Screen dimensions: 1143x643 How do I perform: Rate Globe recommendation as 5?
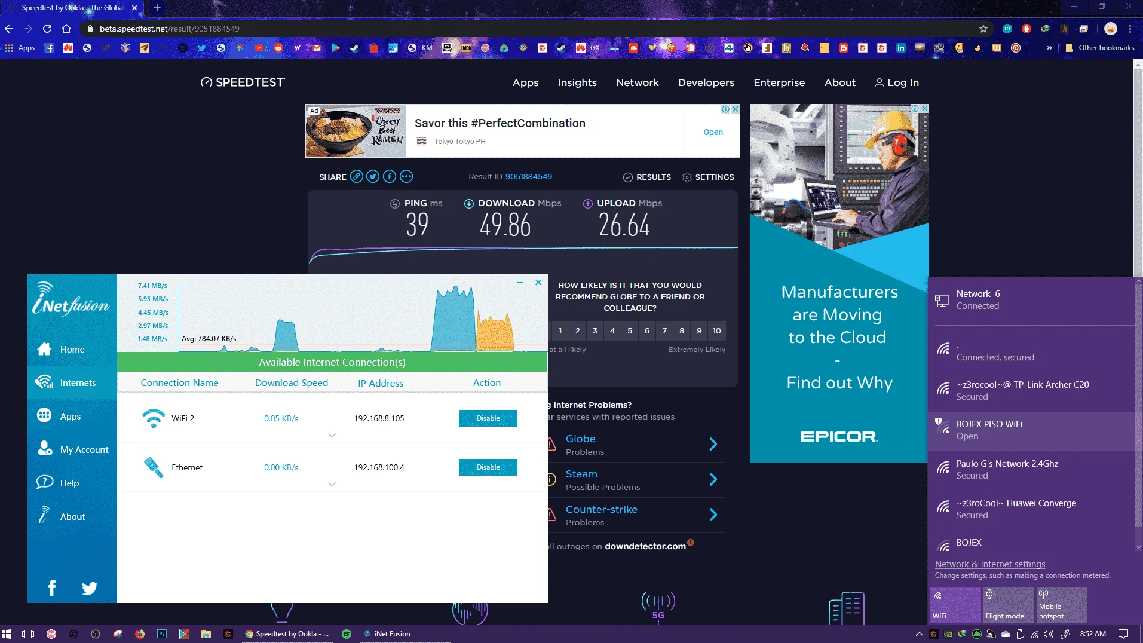pos(630,331)
